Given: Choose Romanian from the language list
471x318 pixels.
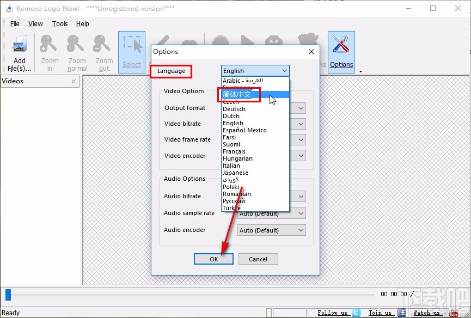Looking at the screenshot, I should (255, 194).
